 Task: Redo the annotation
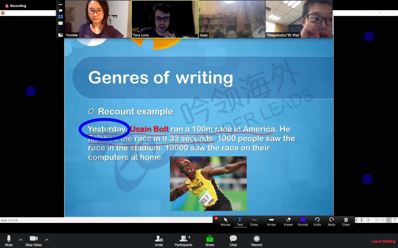(x=331, y=221)
